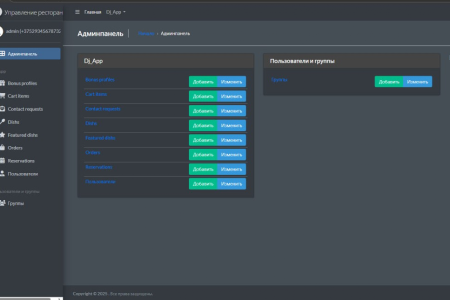The height and width of the screenshot is (300, 450).
Task: Click Изменить for Пользователи row
Action: [231, 183]
